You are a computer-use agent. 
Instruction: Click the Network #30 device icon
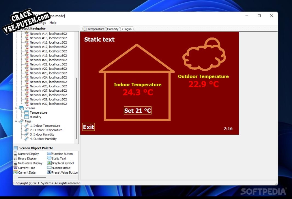pos(27,104)
